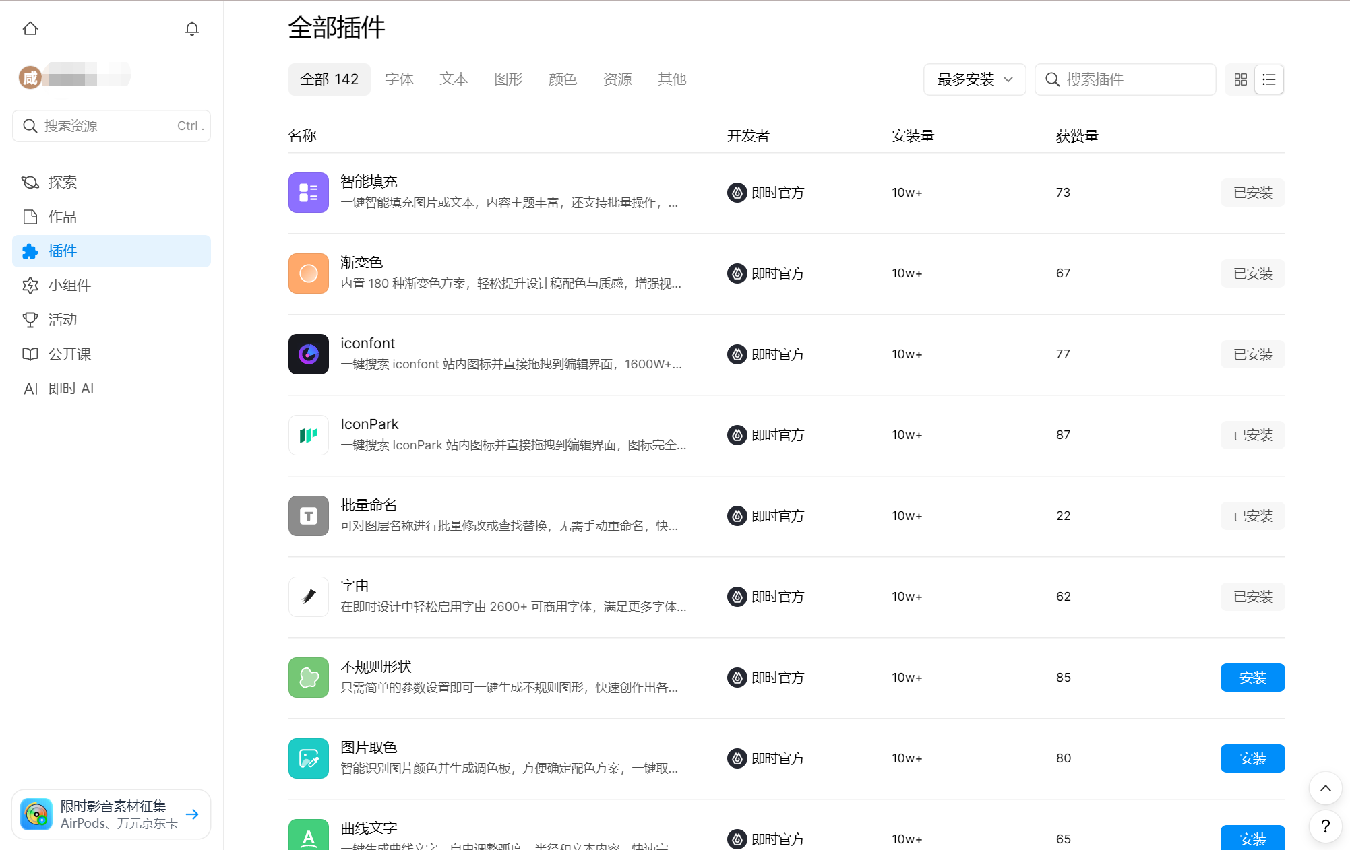Click the home icon in sidebar
This screenshot has width=1350, height=850.
30,28
